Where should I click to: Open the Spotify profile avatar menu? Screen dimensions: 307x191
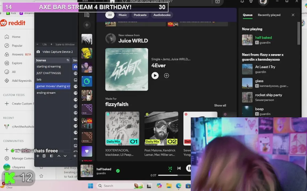[x=263, y=2]
